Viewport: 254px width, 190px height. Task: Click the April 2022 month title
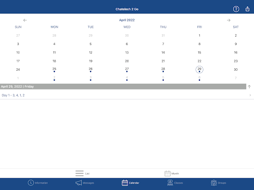(127, 20)
